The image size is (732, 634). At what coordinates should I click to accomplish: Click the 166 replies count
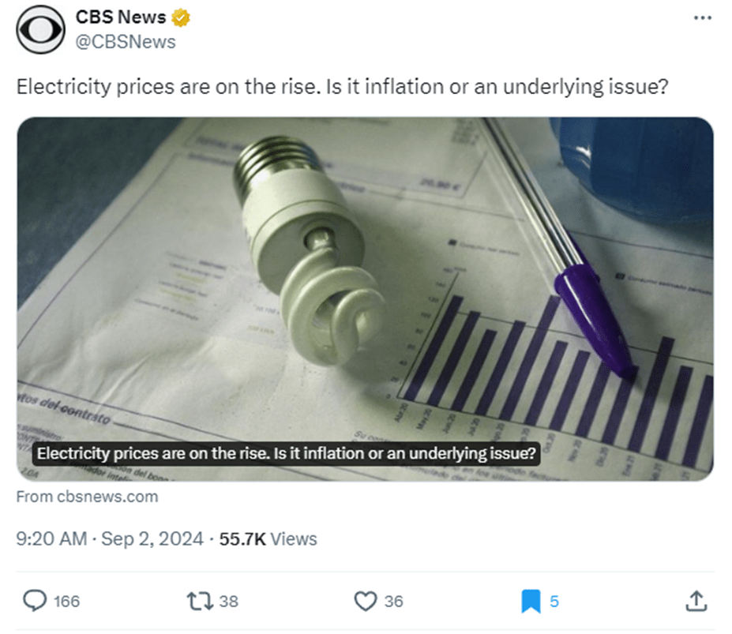point(66,602)
